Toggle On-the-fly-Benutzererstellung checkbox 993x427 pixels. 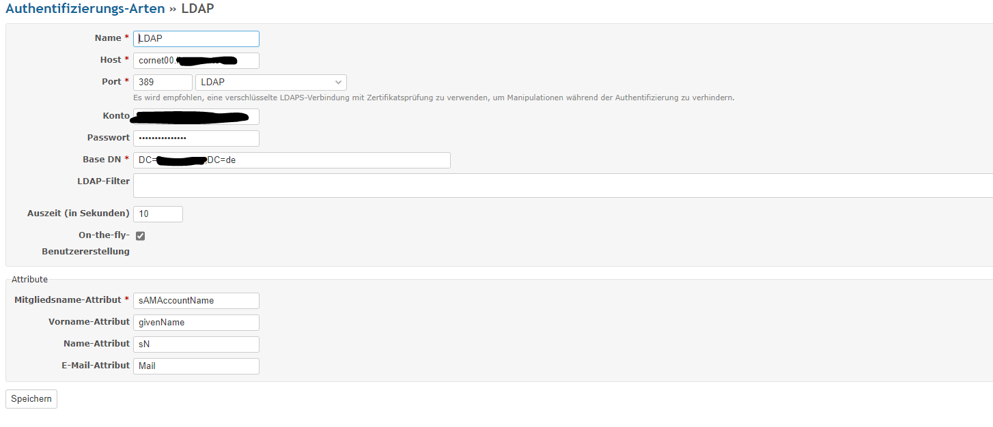(x=140, y=236)
